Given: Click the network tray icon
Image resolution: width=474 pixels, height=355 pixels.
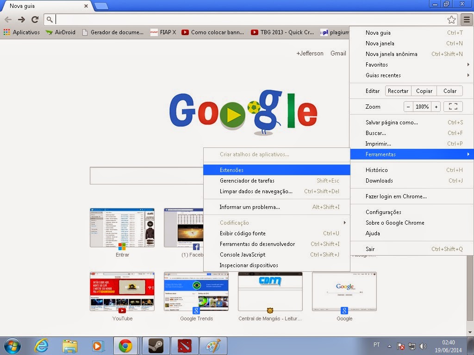Looking at the screenshot, I should click(x=412, y=346).
